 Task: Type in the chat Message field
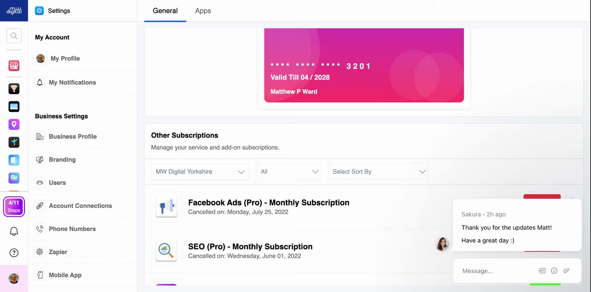(496, 271)
